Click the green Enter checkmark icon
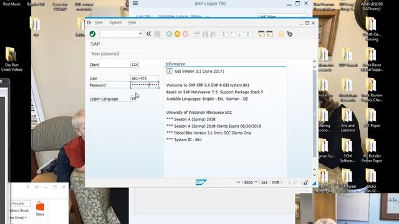Viewport: 399px width, 224px height. tap(93, 34)
